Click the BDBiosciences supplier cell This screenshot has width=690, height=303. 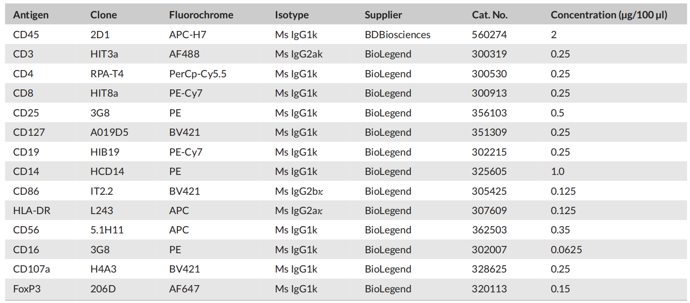[397, 35]
